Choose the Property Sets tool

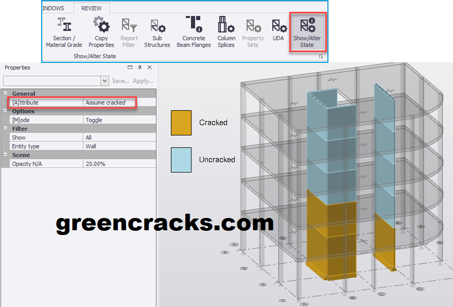coord(253,32)
